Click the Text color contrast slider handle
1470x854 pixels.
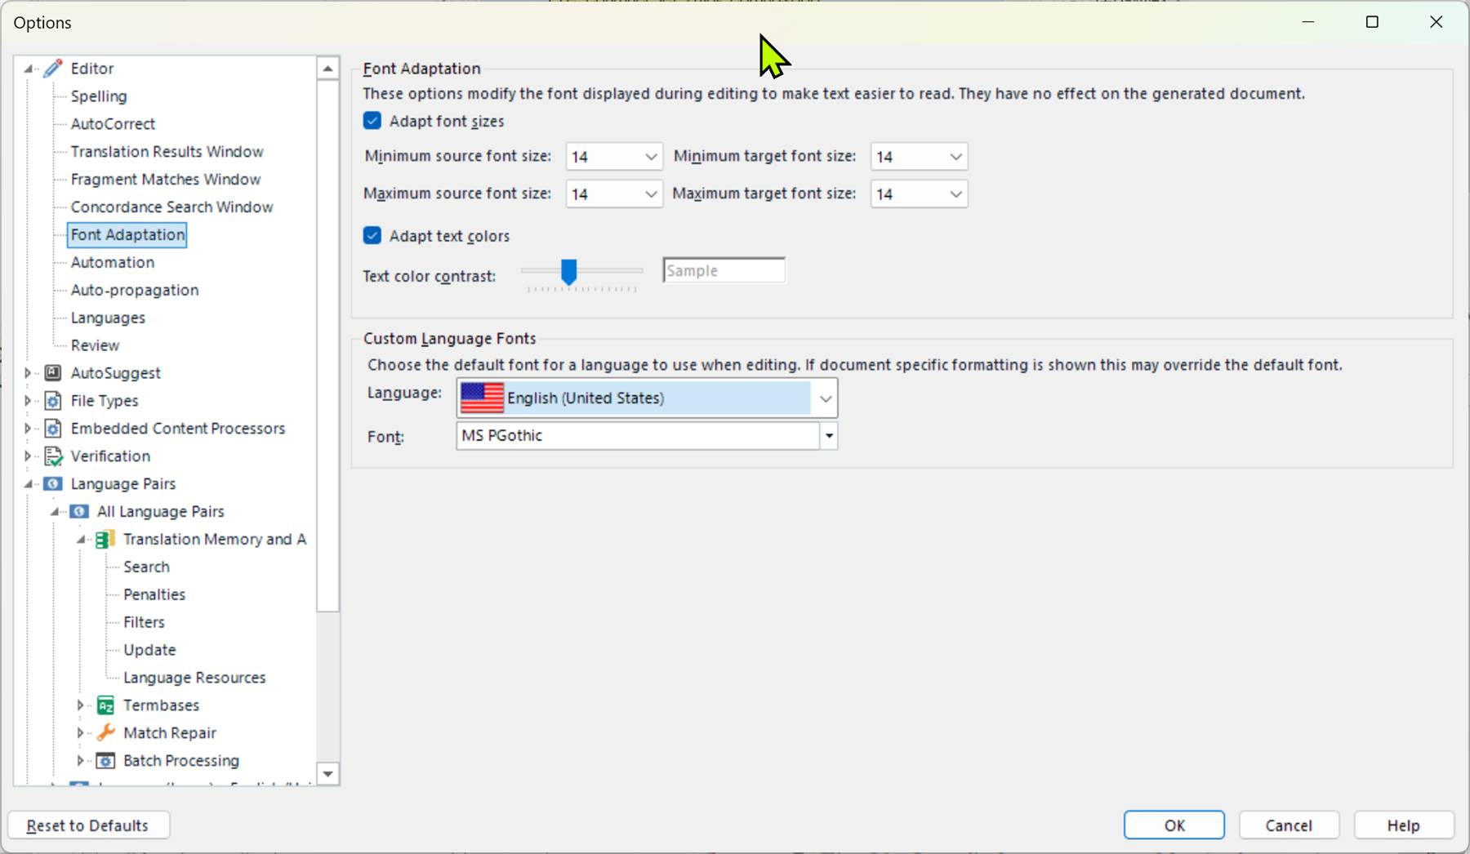569,272
